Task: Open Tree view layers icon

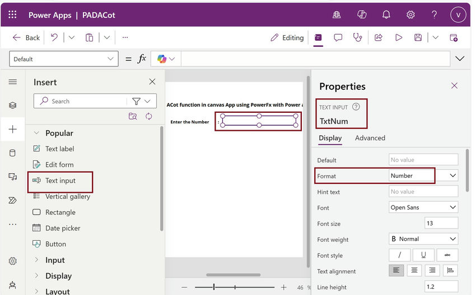Action: [x=13, y=106]
